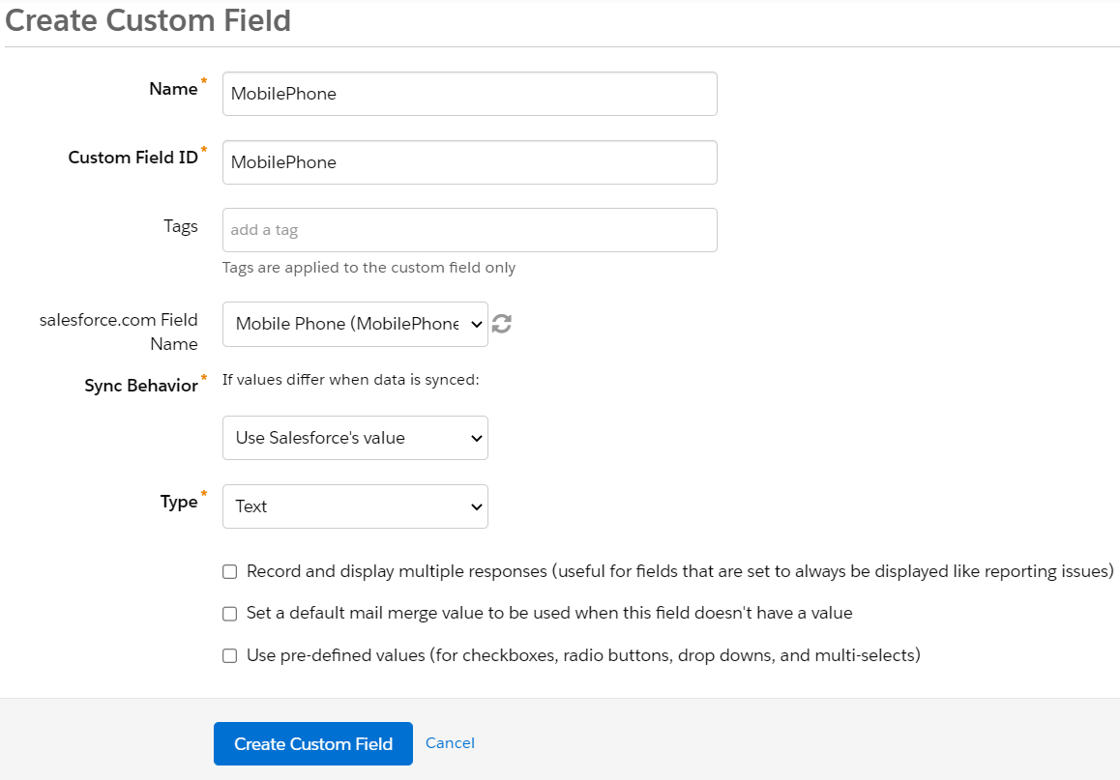The image size is (1120, 780).
Task: Enable Record and display multiple responses checkbox
Action: point(230,572)
